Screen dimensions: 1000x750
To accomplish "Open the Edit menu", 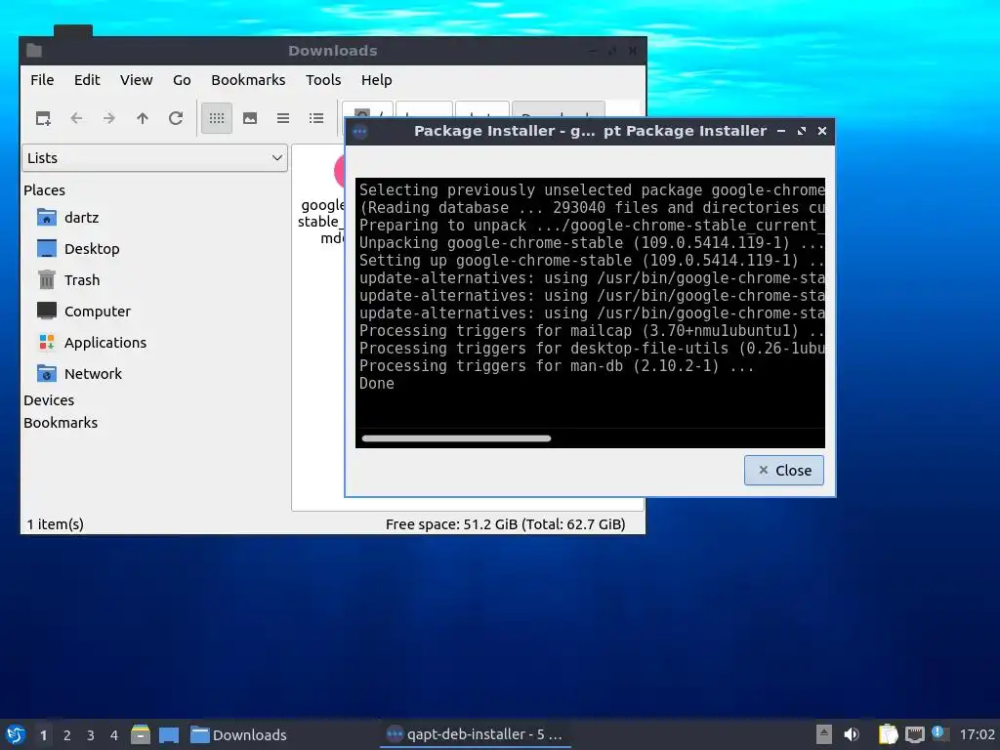I will click(x=87, y=80).
